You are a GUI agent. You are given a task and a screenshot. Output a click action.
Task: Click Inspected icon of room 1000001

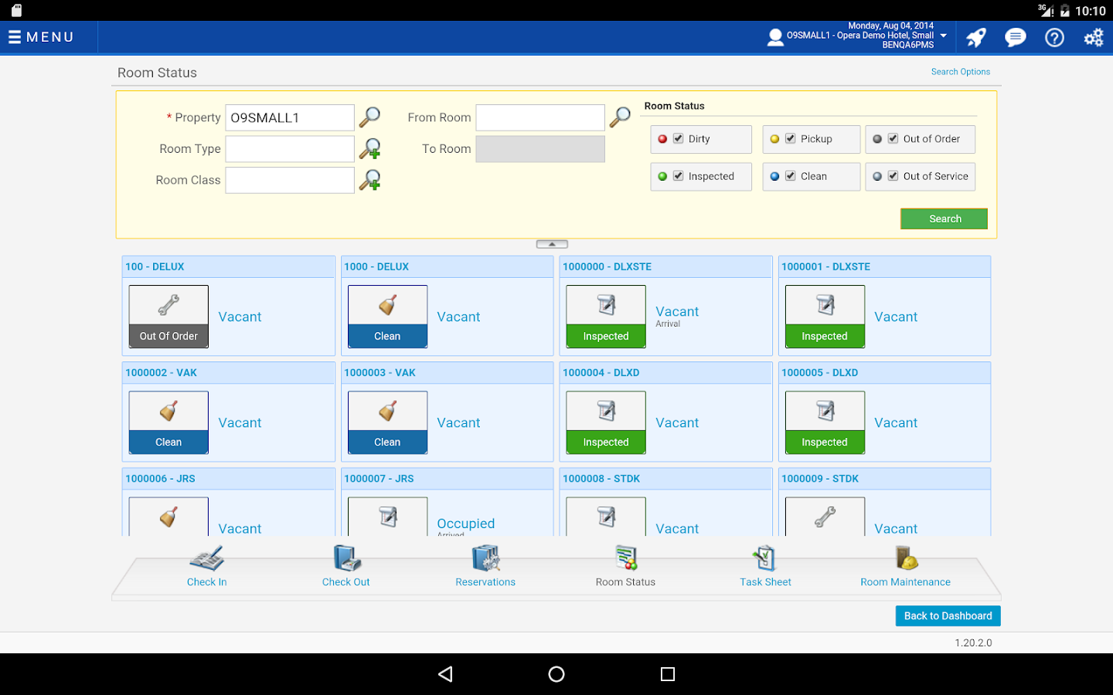[825, 317]
